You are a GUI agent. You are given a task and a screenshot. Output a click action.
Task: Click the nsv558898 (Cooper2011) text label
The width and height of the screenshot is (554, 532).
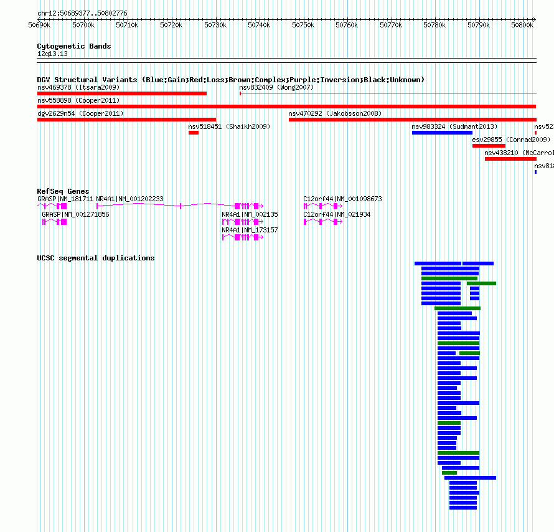(x=78, y=100)
